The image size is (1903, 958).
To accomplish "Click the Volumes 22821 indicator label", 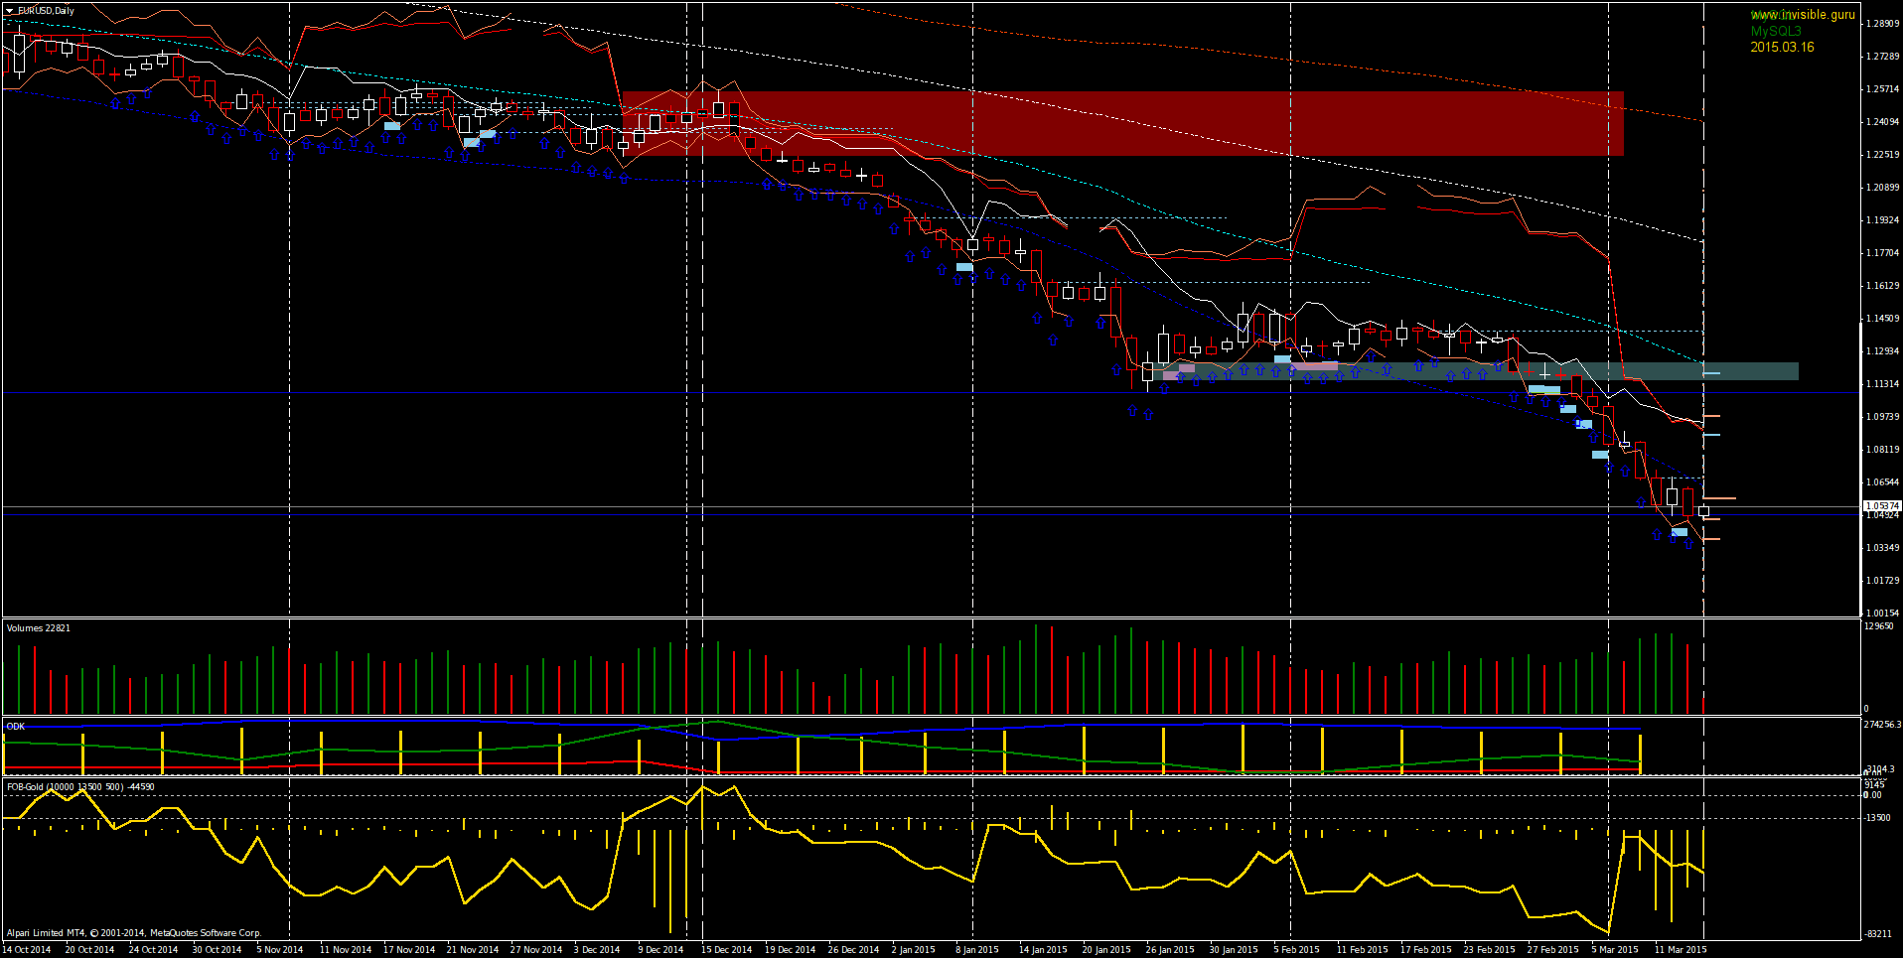I will tap(39, 627).
